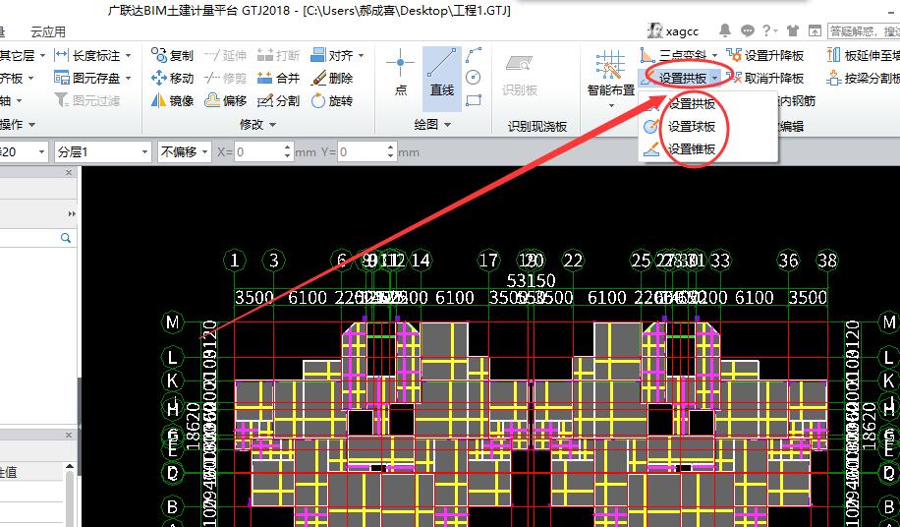Screen dimensions: 900x527
Task: Select the 合并 (merge) tool
Action: tap(278, 78)
